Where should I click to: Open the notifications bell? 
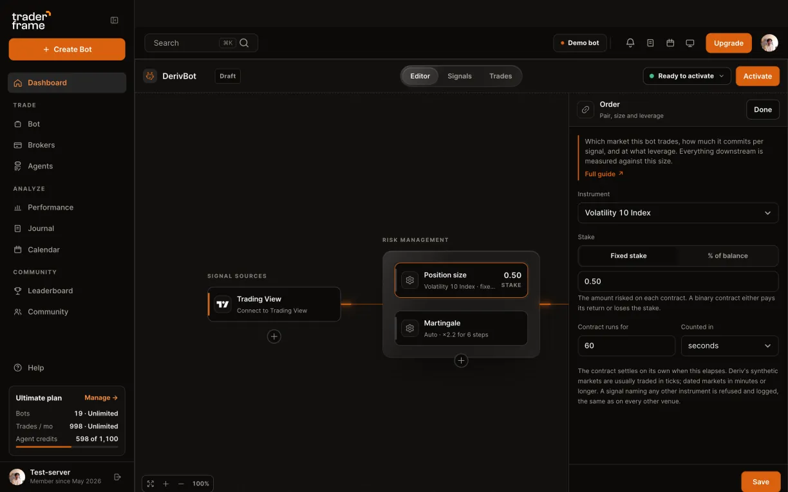click(630, 43)
